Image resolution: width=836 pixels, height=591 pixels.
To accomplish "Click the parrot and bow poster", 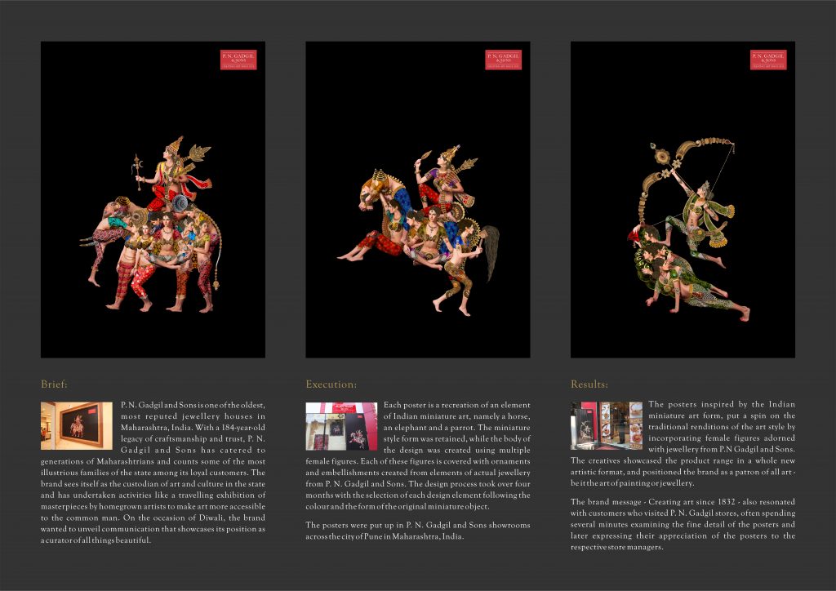I will [x=683, y=199].
